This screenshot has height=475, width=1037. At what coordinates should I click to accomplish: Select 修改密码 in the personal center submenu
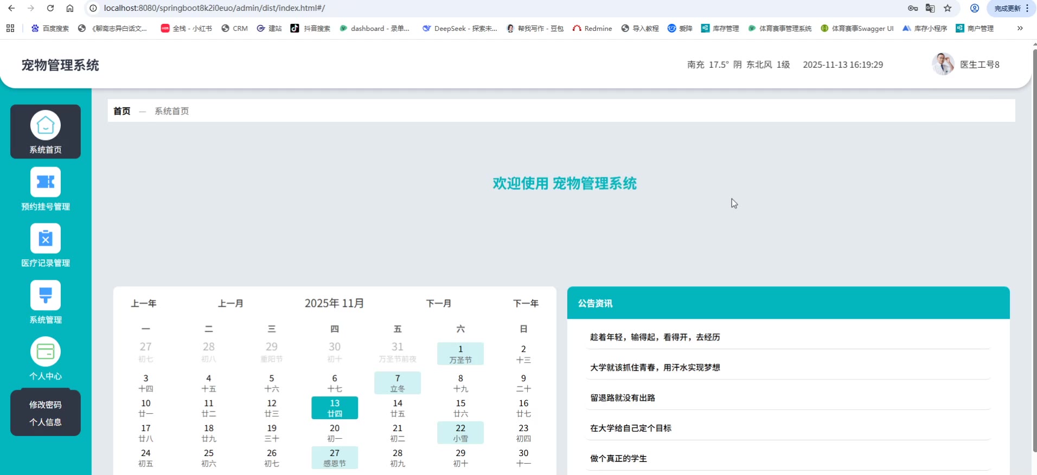46,405
